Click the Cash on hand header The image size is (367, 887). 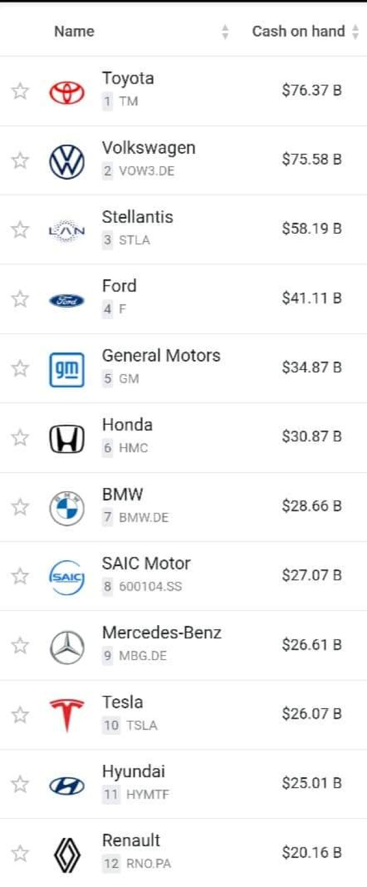(x=298, y=32)
